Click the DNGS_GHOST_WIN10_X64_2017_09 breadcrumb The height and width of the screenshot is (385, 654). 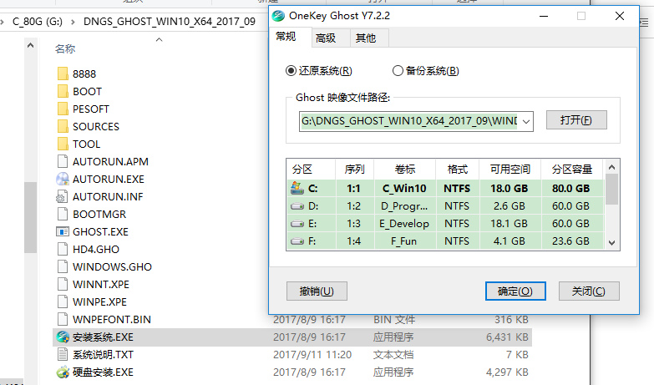(170, 22)
